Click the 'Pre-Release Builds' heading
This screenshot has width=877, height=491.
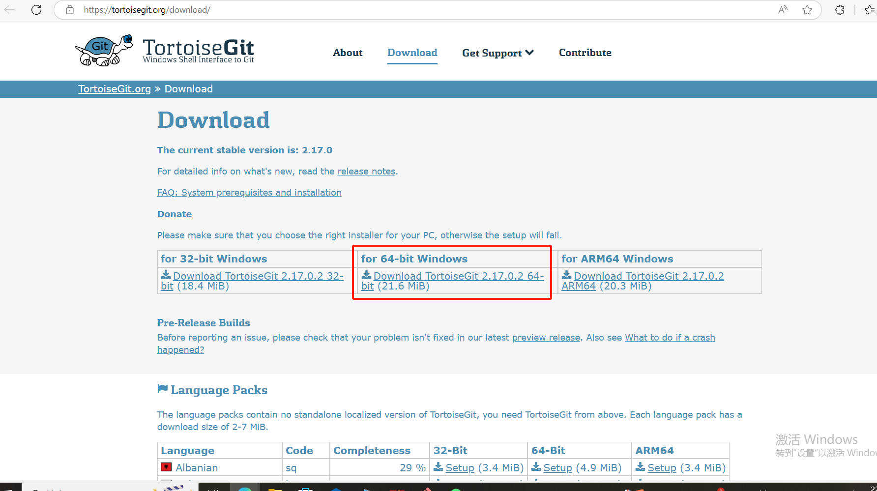click(x=204, y=323)
